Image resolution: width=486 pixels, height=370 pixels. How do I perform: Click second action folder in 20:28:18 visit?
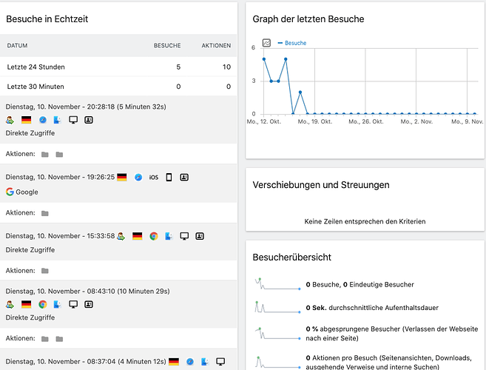59,155
